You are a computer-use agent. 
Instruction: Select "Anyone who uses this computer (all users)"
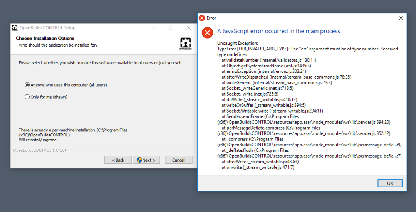click(27, 85)
